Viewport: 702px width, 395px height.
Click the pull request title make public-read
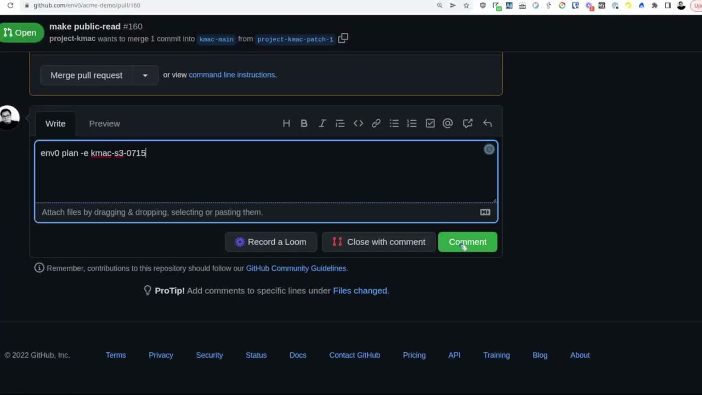coord(85,26)
